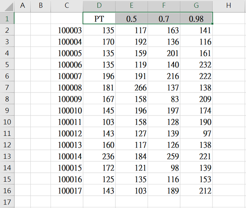Click value 201 in row 4
The width and height of the screenshot is (246, 208).
(x=164, y=53)
